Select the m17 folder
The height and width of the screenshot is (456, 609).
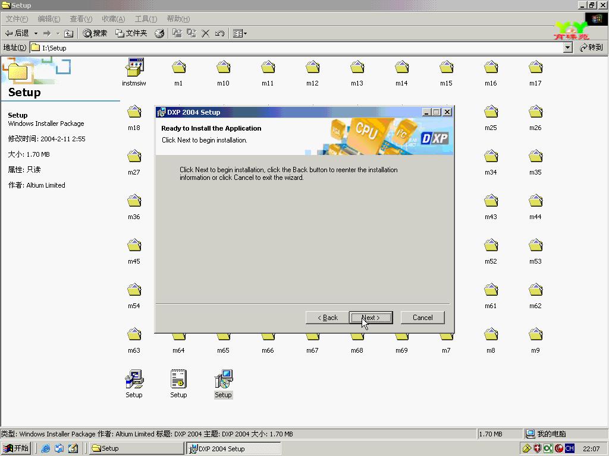[x=535, y=72]
